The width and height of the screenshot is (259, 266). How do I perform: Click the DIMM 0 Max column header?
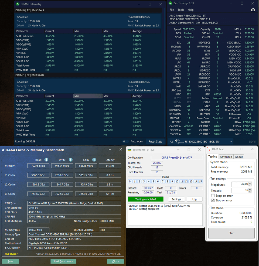coord(117,31)
